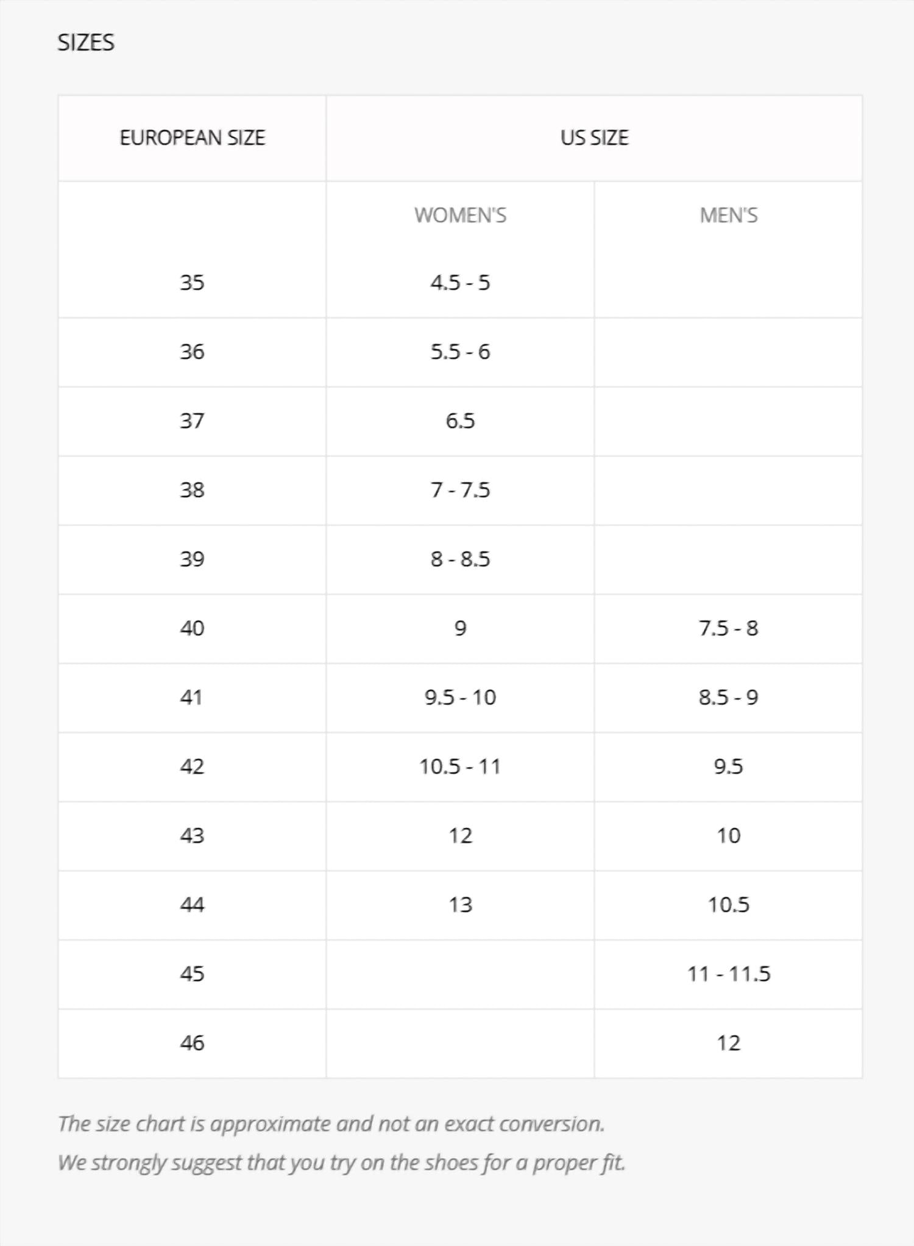
Task: Select the WOMEN'S subheader label
Action: (x=460, y=216)
